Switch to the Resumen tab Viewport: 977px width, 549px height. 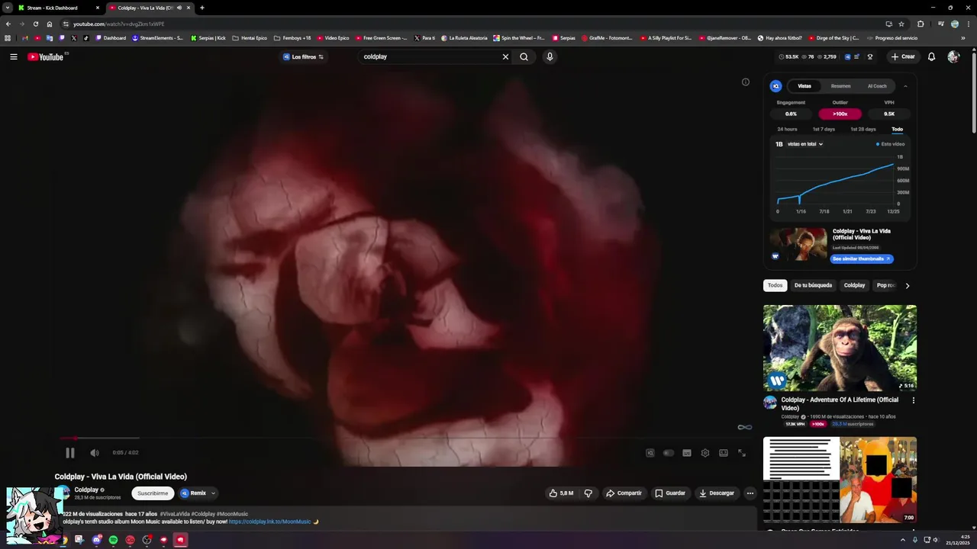click(x=841, y=86)
